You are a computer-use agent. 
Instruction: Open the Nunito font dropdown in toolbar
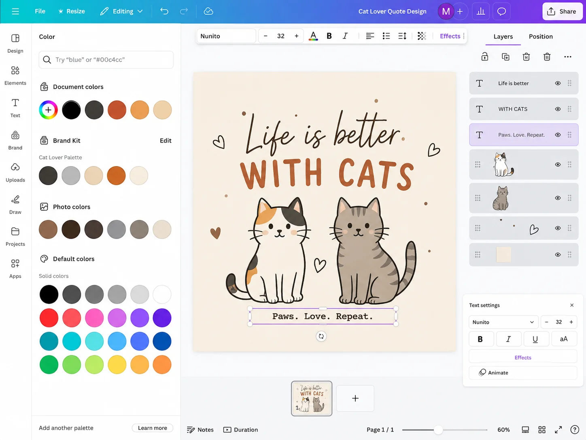(x=226, y=36)
